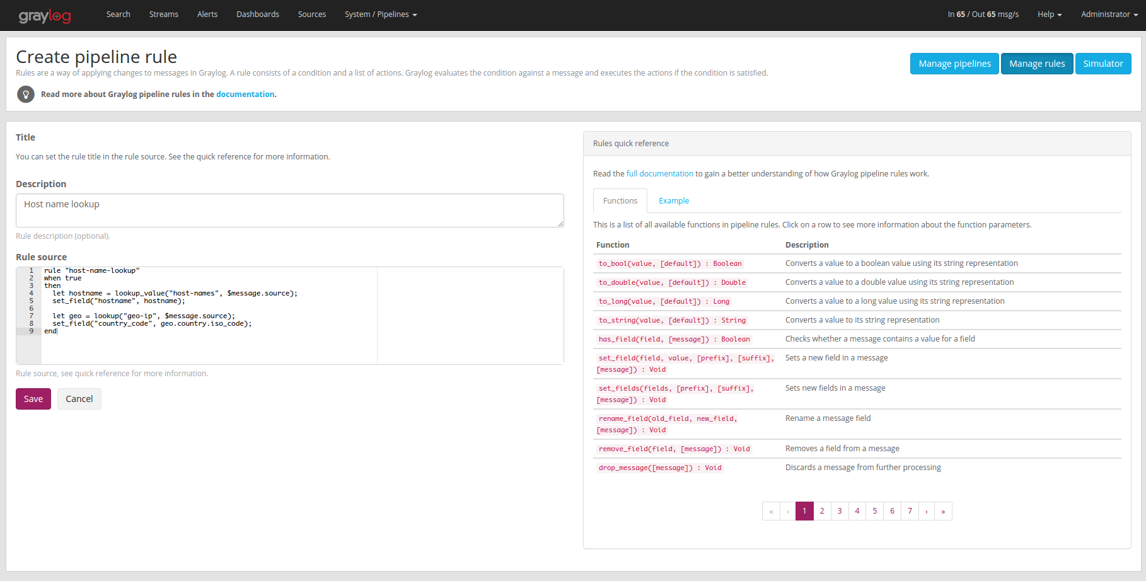Click the lightbulb documentation hint icon
1146x581 pixels.
pyautogui.click(x=26, y=95)
